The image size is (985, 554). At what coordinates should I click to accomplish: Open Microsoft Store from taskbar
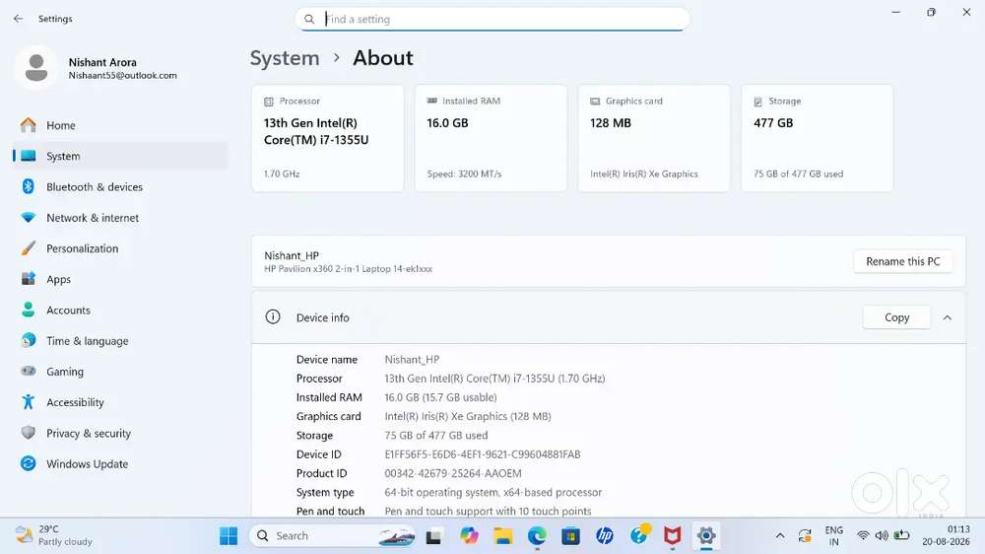point(570,536)
